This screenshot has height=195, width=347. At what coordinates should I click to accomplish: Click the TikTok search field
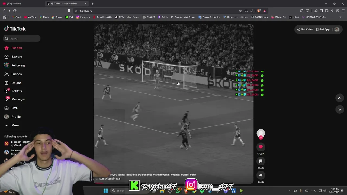(x=22, y=38)
